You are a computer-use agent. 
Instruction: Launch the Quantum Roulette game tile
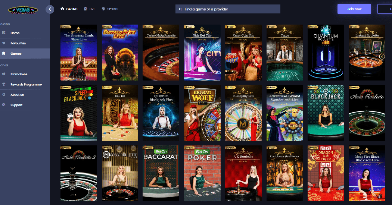click(x=325, y=53)
